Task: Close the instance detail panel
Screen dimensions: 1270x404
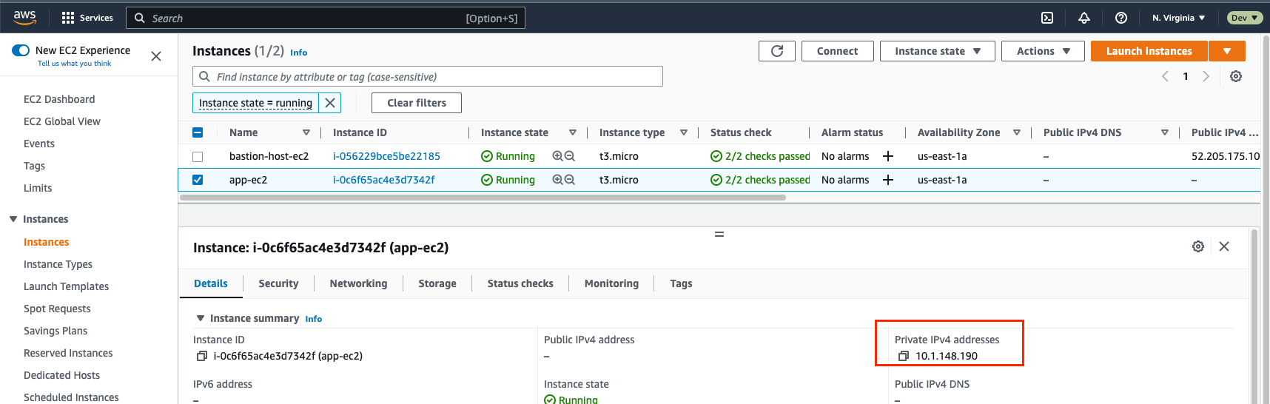Action: (x=1224, y=246)
